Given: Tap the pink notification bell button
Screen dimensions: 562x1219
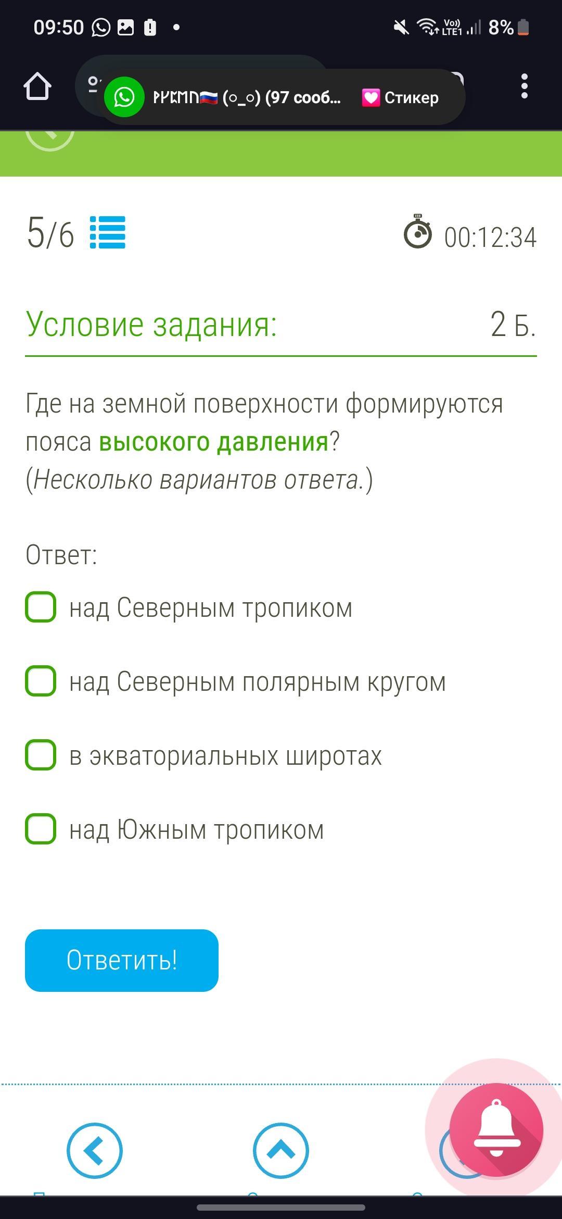Looking at the screenshot, I should point(496,1129).
